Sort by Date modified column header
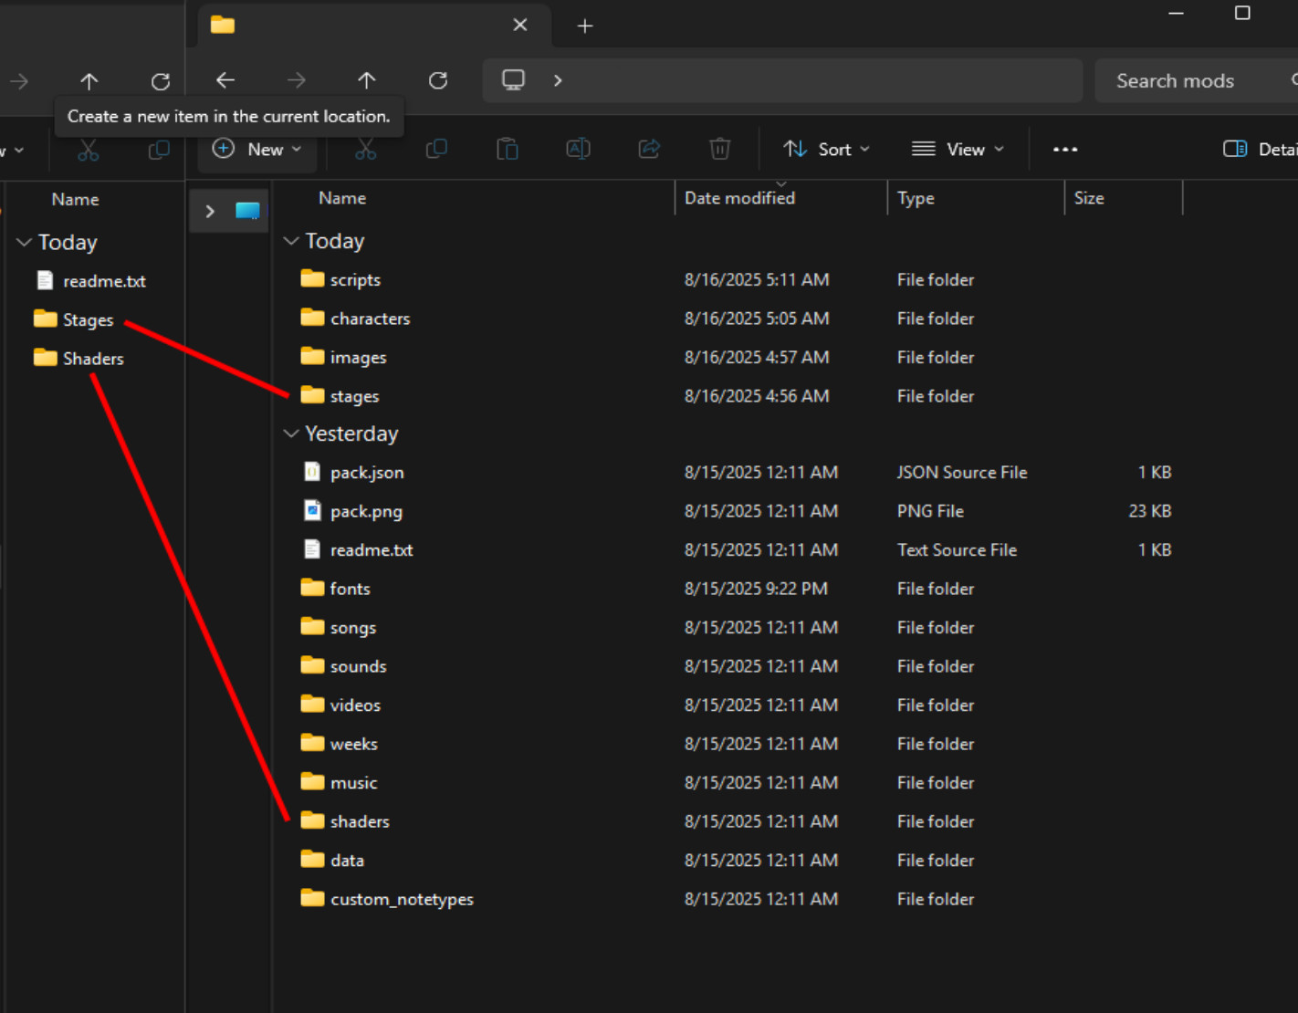 (x=740, y=198)
